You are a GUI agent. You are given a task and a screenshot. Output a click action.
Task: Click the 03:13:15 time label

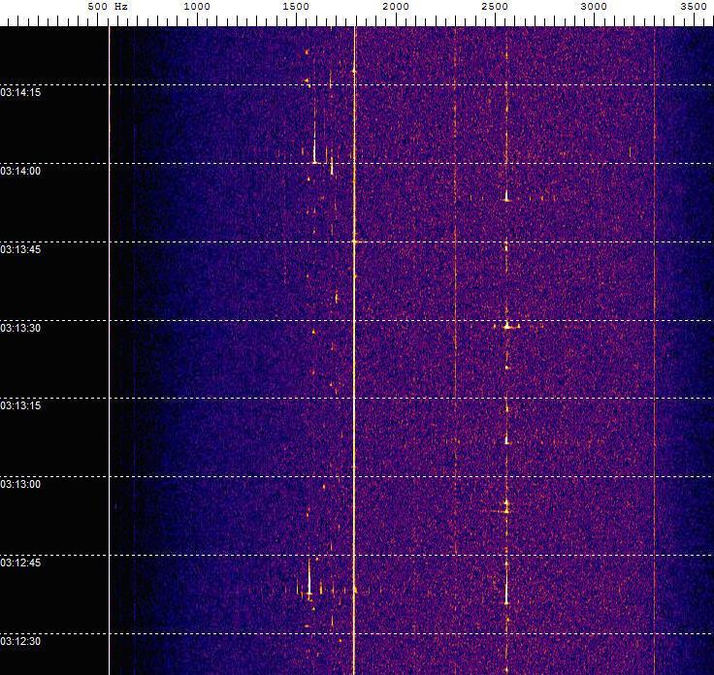(x=20, y=405)
